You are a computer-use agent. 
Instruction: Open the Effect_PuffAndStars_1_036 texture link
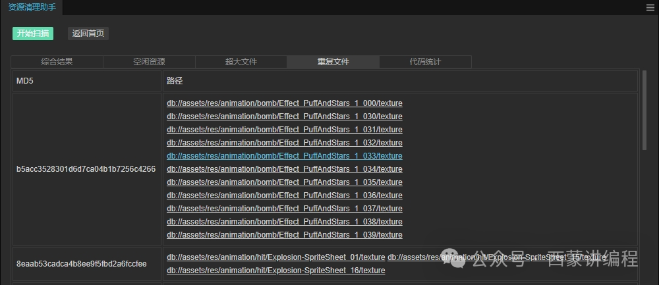285,195
